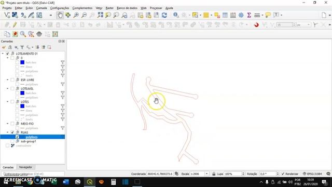Open Word from the Windows taskbar
The image size is (332, 187).
click(x=66, y=182)
